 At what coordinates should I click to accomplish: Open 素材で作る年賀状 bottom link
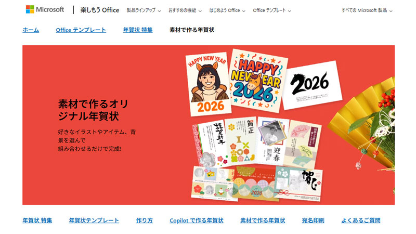click(x=263, y=220)
